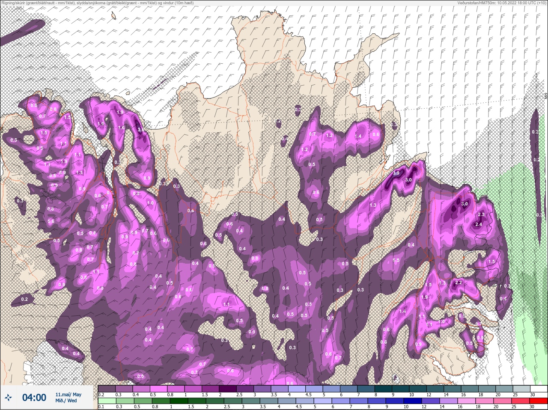
Task: Click the 1.4 value in the northeast precipitation band
Action: [358, 136]
